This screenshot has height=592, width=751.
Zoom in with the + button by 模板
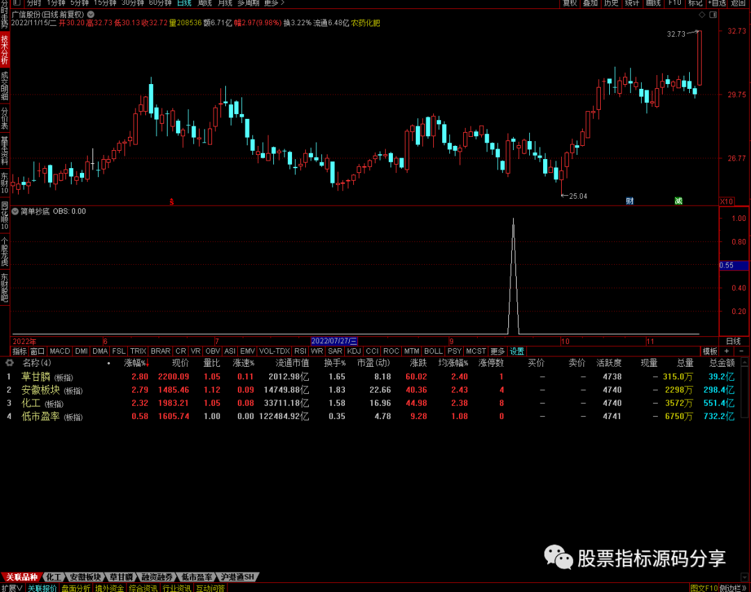tap(727, 352)
